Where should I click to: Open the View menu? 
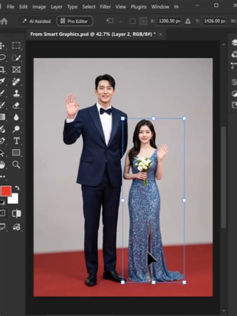pos(121,7)
